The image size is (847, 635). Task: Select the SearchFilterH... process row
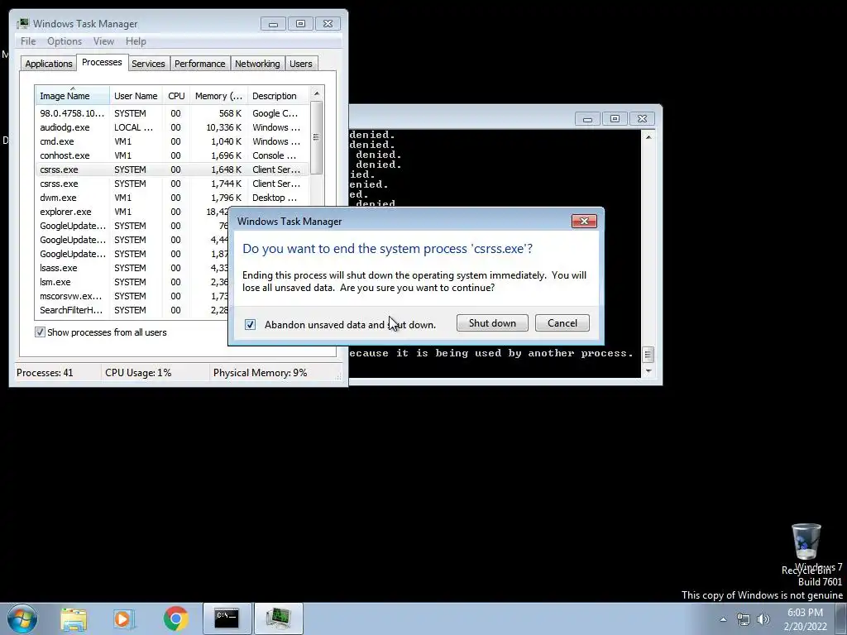[x=132, y=310]
